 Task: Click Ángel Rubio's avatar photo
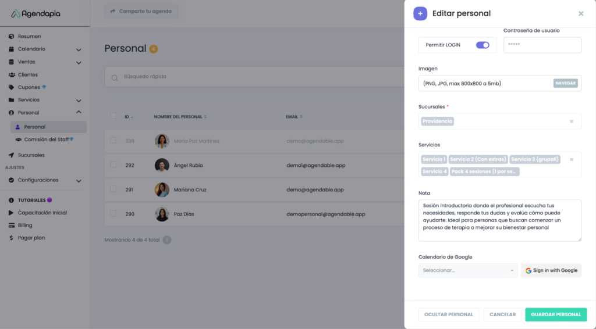coord(162,165)
